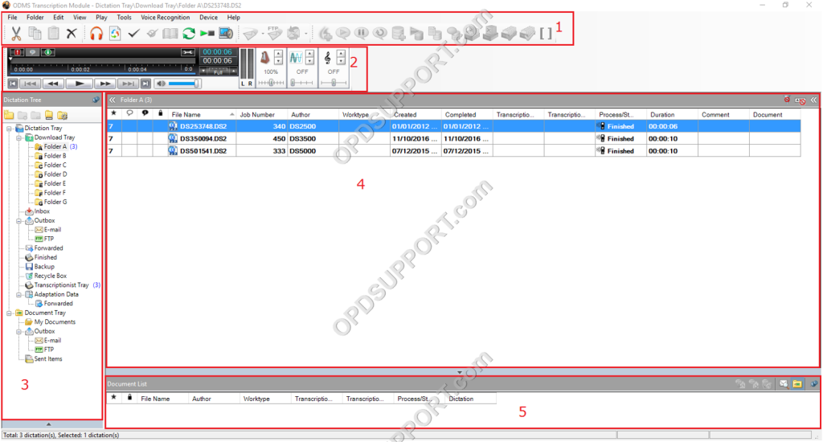Open the Play menu
The height and width of the screenshot is (442, 823).
101,18
